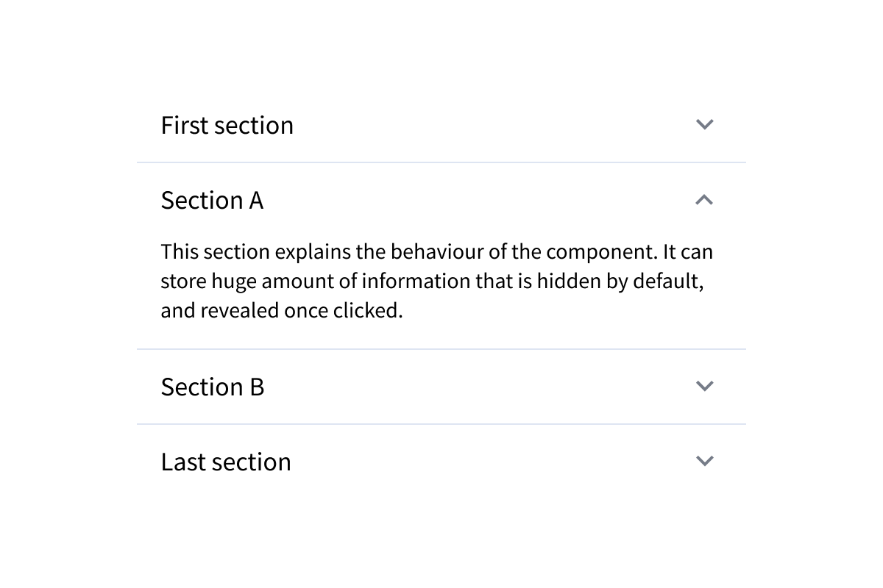
Task: Click the upward chevron icon beside Section A
Action: click(704, 199)
